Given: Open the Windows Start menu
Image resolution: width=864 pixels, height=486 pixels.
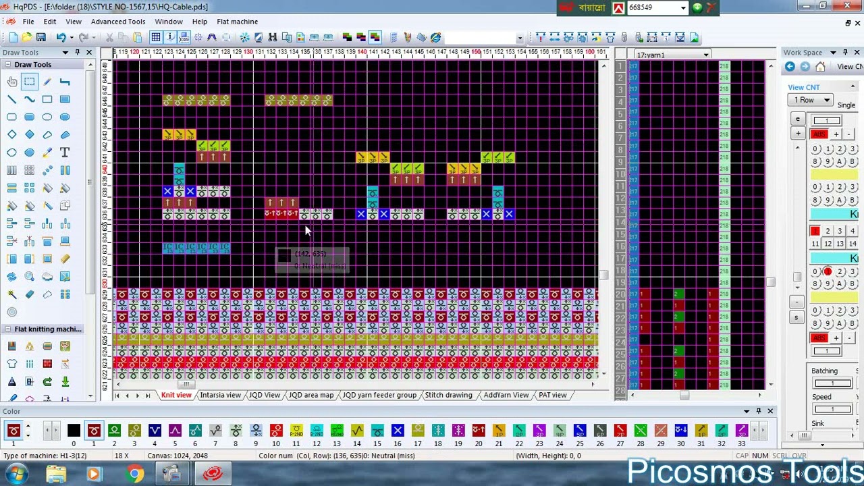Looking at the screenshot, I should [16, 475].
